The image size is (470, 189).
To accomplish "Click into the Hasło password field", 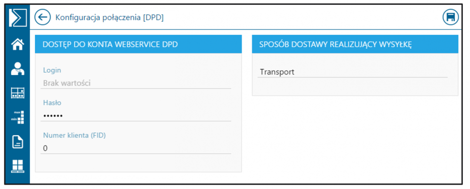I will coord(136,116).
